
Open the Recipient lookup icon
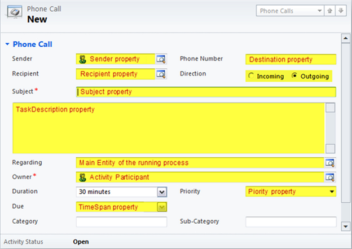(161, 74)
